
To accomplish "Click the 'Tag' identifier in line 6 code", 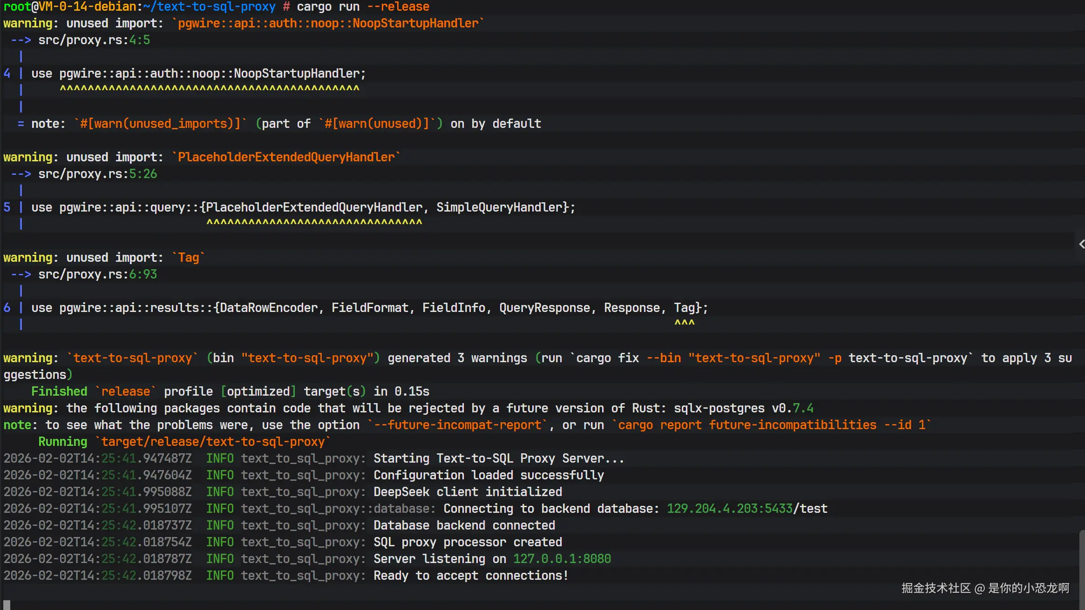I will (x=684, y=308).
